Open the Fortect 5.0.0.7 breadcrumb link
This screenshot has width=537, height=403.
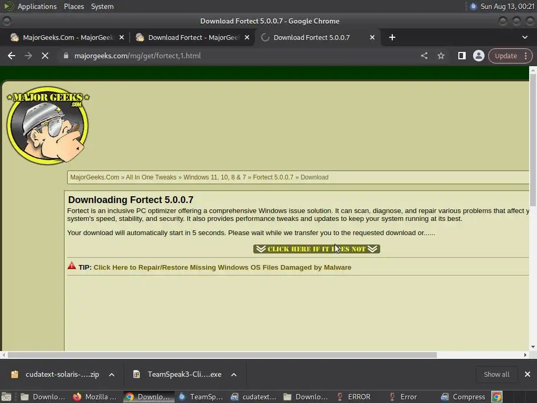273,177
